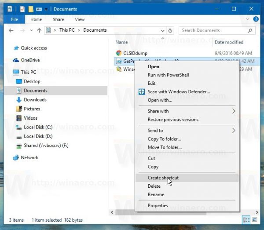Click the Wina file icon
264x230 pixels.
119,69
